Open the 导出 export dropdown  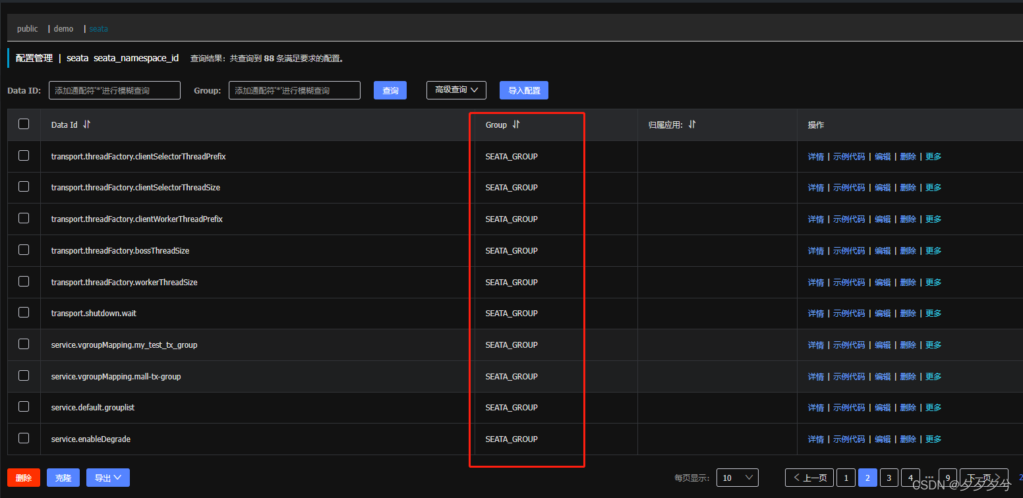tap(108, 478)
